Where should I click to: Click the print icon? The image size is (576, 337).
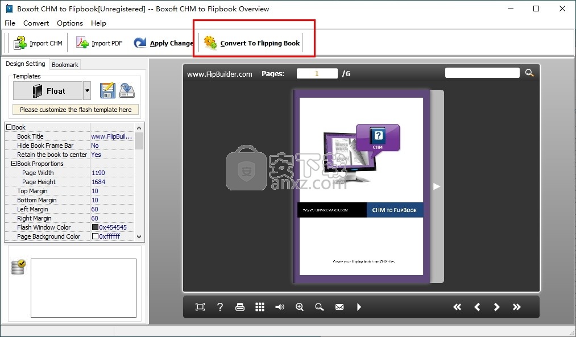point(240,307)
